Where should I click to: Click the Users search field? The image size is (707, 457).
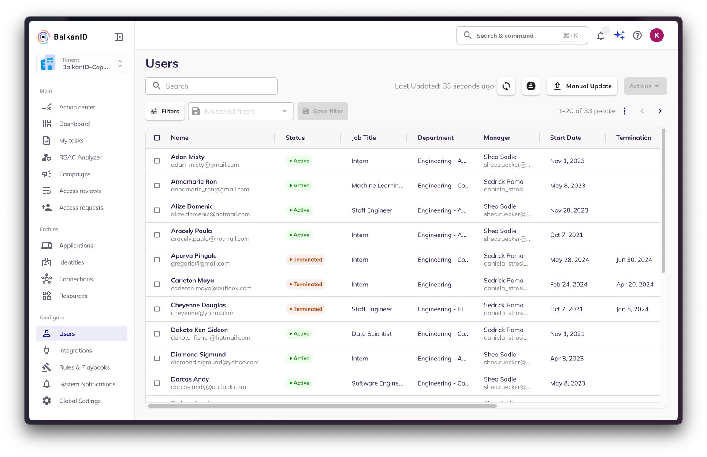coord(212,86)
